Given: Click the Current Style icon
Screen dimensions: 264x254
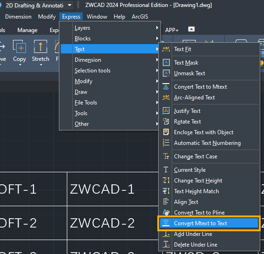Looking at the screenshot, I should (x=166, y=170).
